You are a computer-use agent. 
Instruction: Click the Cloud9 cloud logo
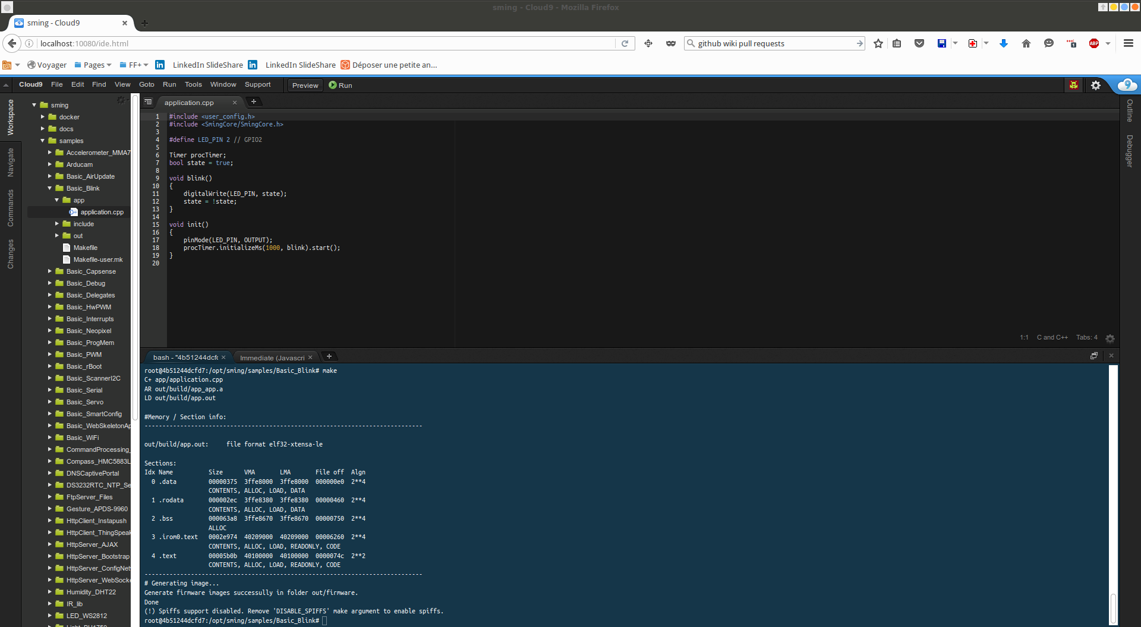click(x=1129, y=84)
